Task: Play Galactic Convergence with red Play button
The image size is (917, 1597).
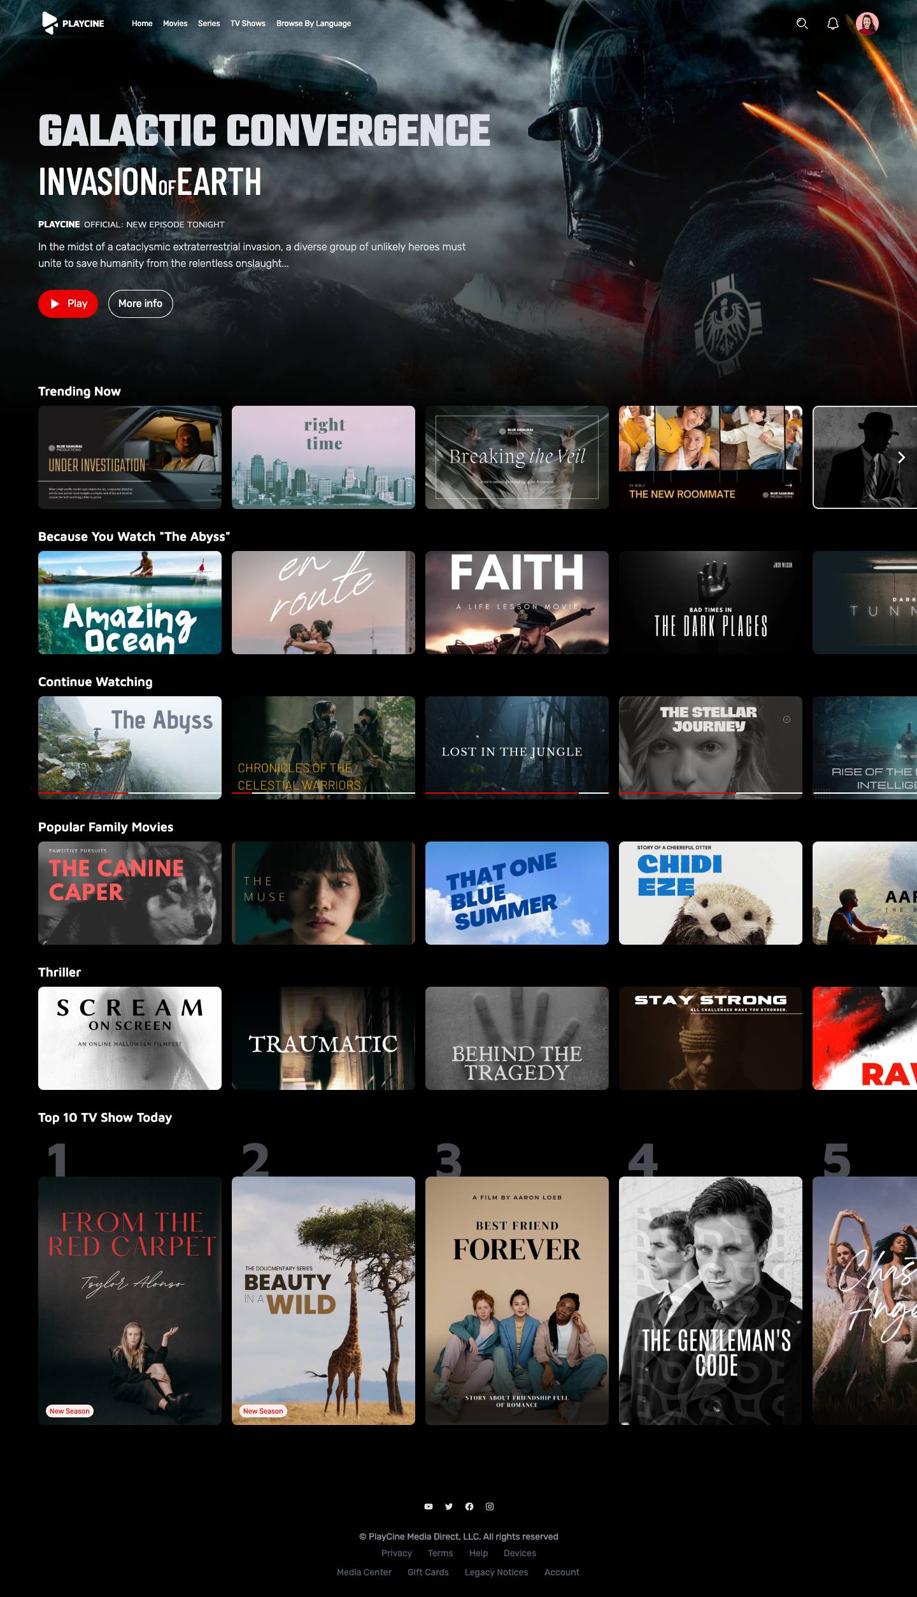Action: [x=68, y=304]
